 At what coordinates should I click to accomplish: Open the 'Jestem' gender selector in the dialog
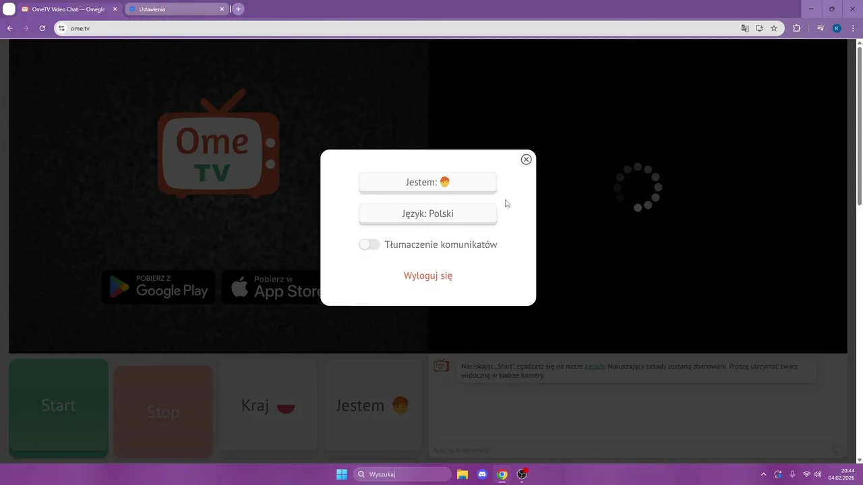click(x=428, y=182)
